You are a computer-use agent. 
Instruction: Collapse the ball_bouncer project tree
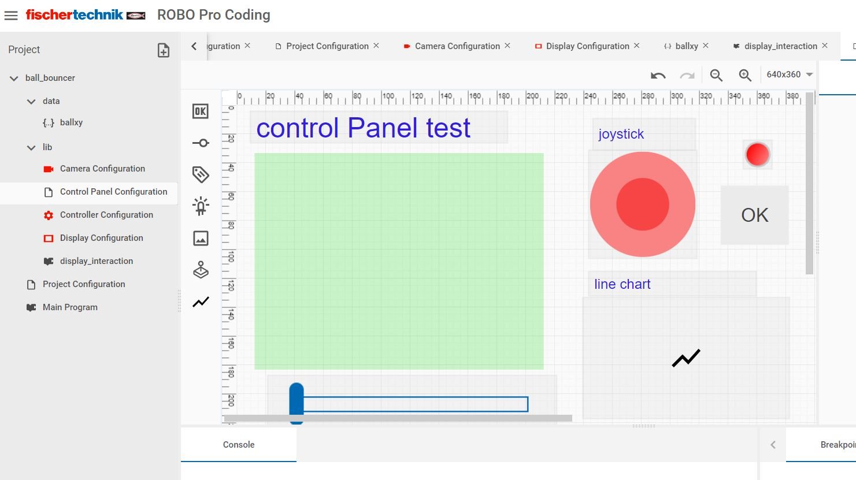(14, 78)
